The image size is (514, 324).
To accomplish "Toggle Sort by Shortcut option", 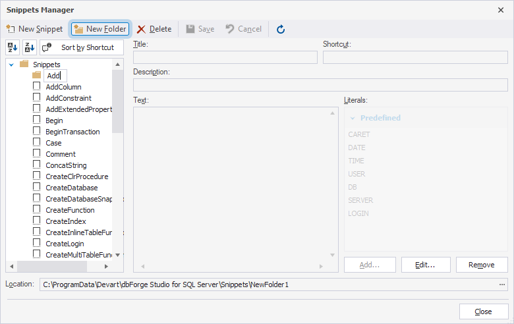I will point(82,47).
